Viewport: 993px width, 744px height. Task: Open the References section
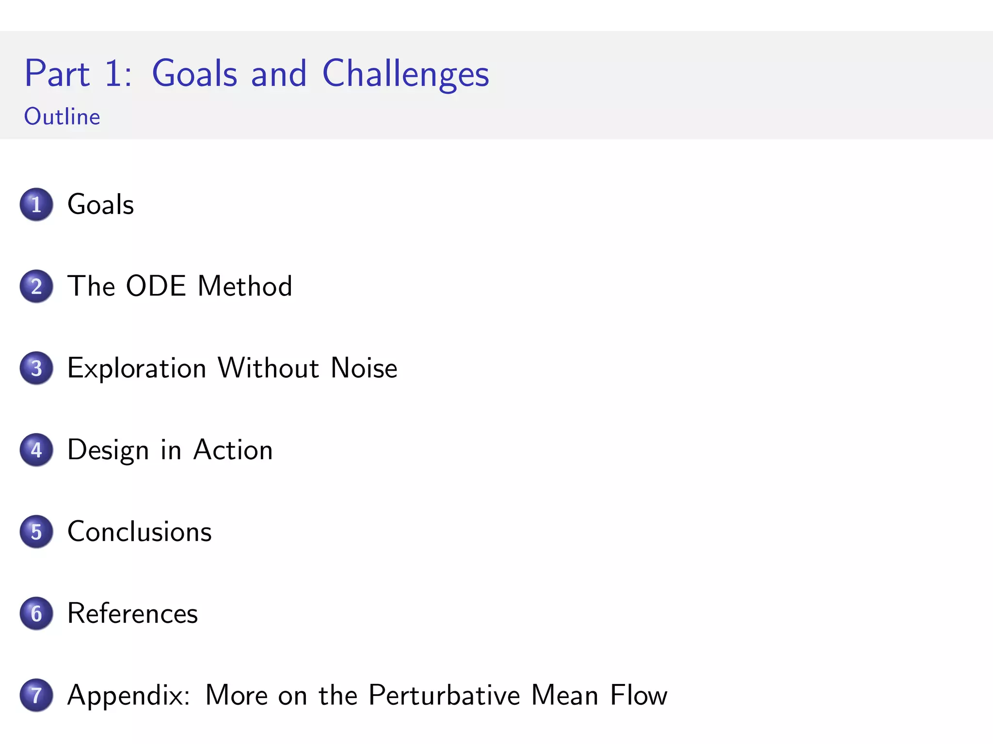pos(132,614)
